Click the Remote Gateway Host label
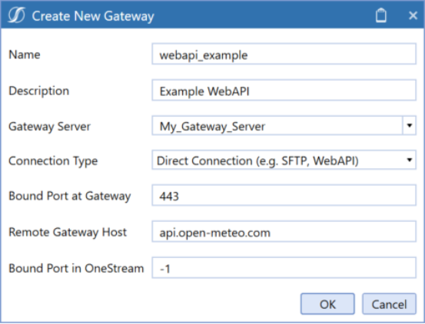Image resolution: width=425 pixels, height=324 pixels. 68,232
